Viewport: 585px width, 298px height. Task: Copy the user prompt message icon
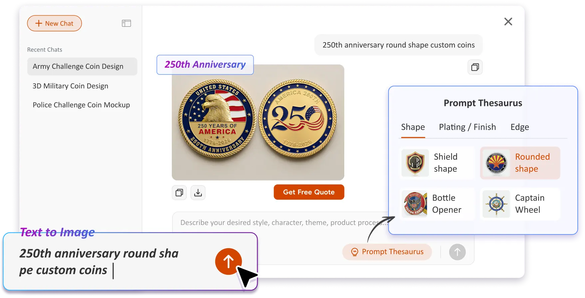[x=475, y=67]
